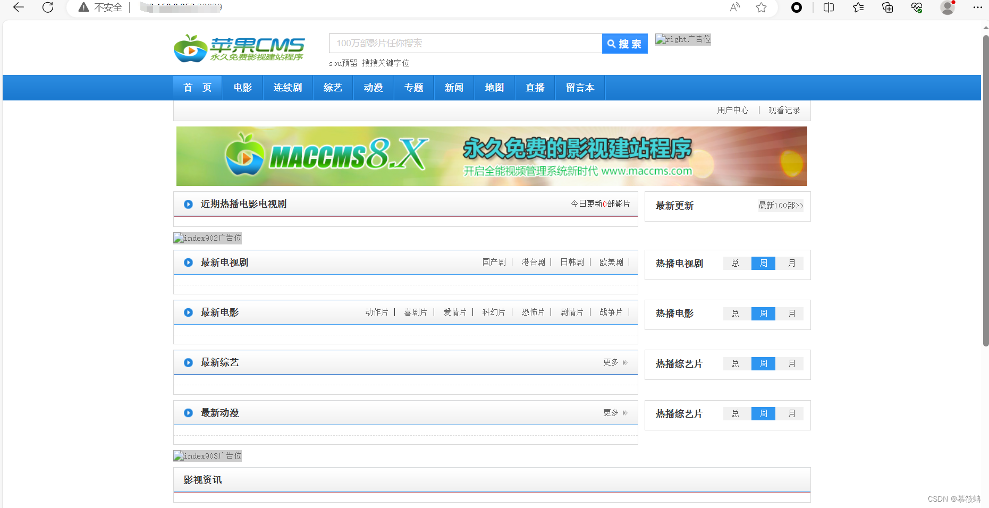This screenshot has height=508, width=989.
Task: Open the 留言本 nav item
Action: pyautogui.click(x=580, y=88)
